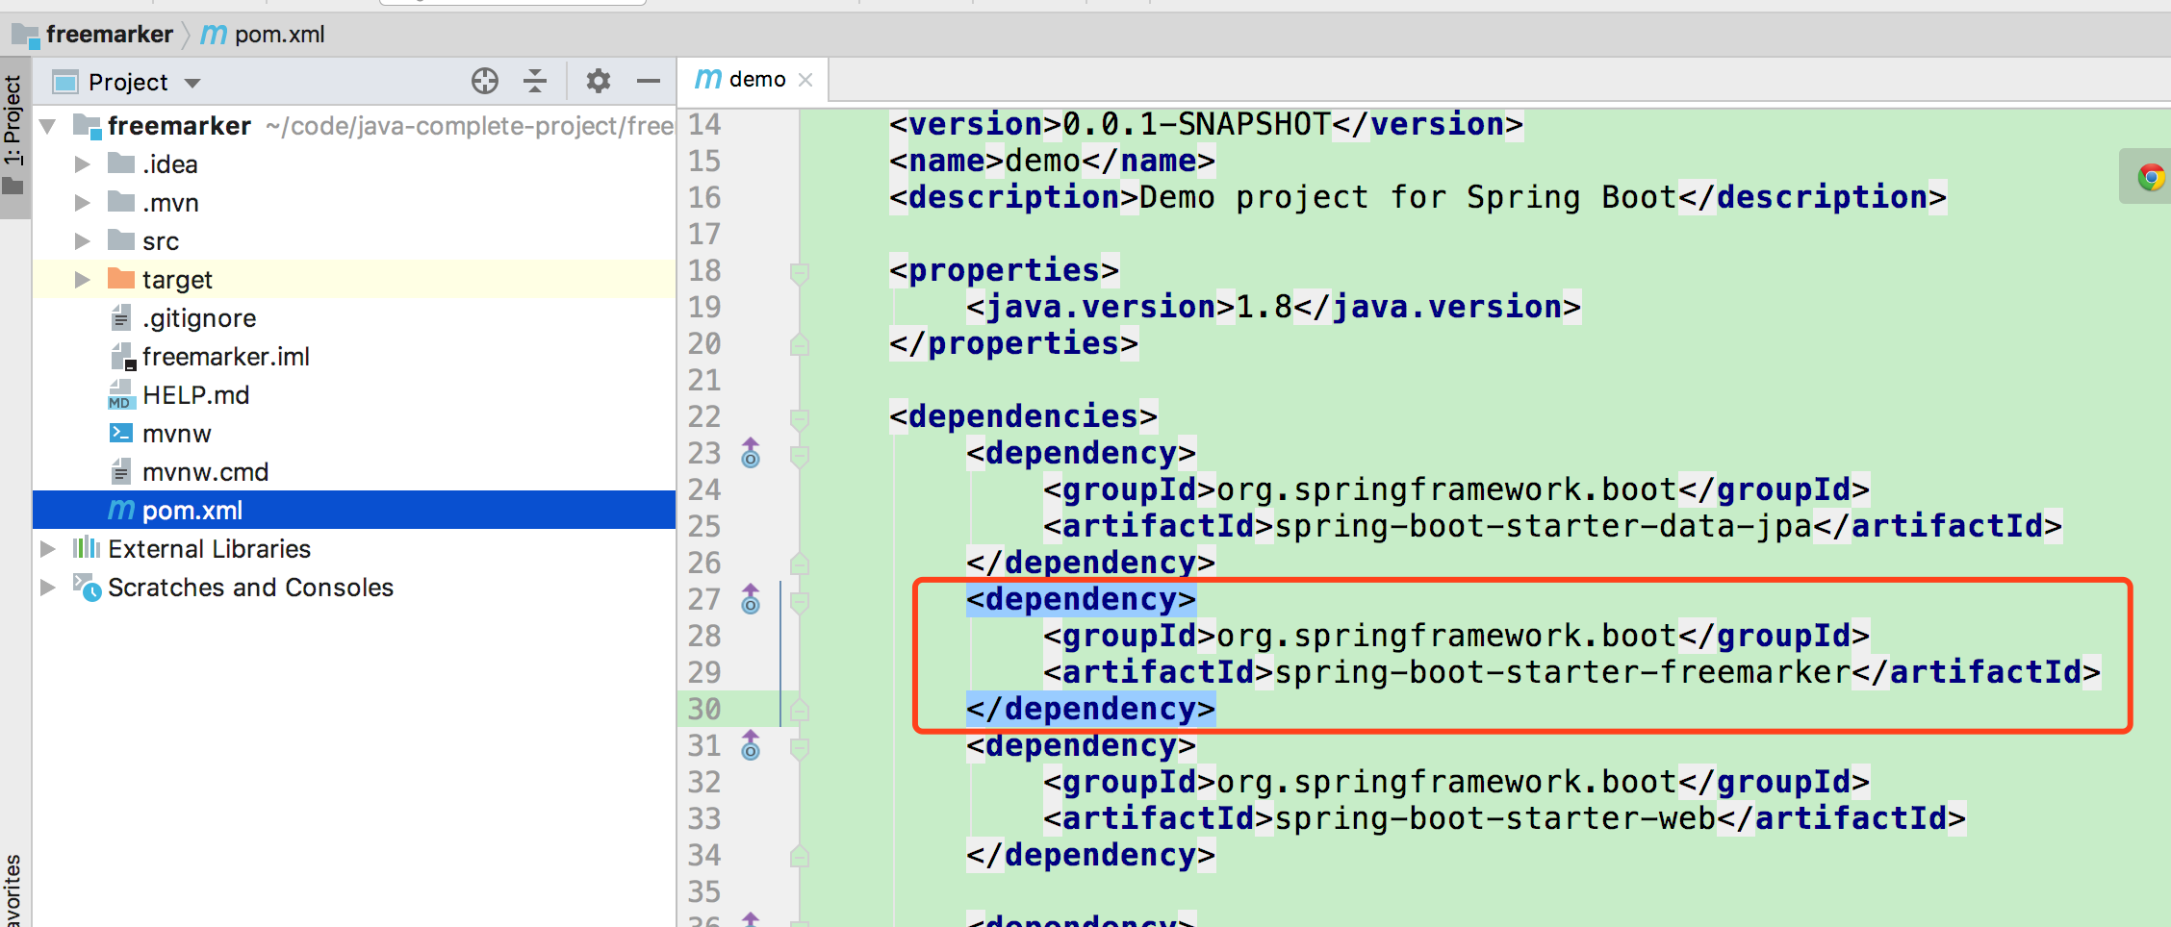Click spring-boot-starter-web artifactId text
This screenshot has width=2171, height=927.
tap(1494, 818)
